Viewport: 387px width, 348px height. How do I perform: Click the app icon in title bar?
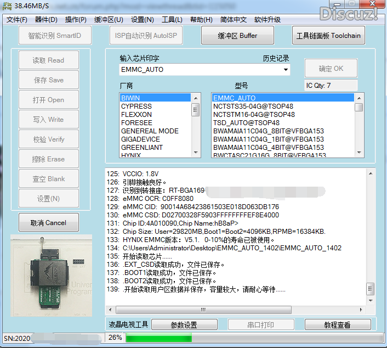7,6
